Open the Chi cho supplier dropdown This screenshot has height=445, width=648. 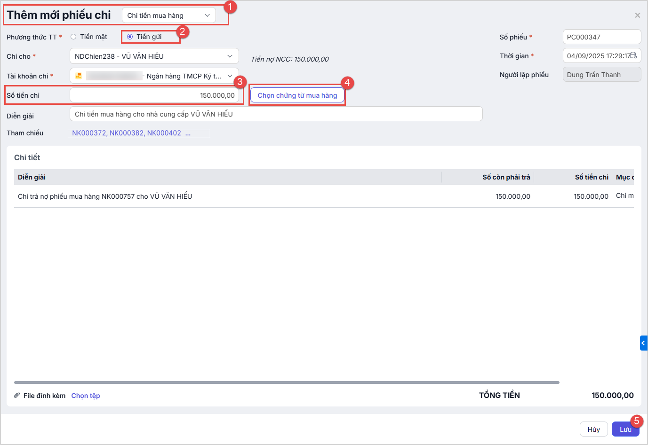coord(154,56)
